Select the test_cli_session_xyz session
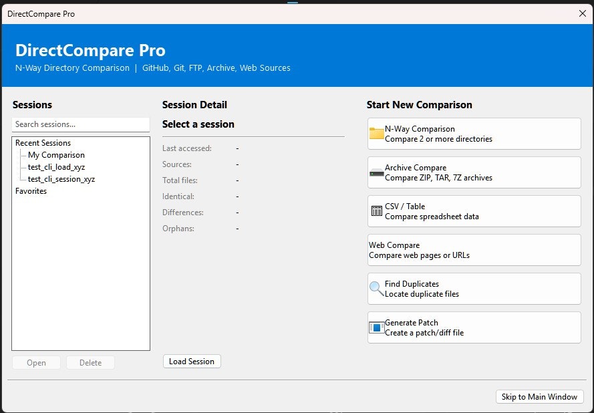594x413 pixels. [61, 179]
